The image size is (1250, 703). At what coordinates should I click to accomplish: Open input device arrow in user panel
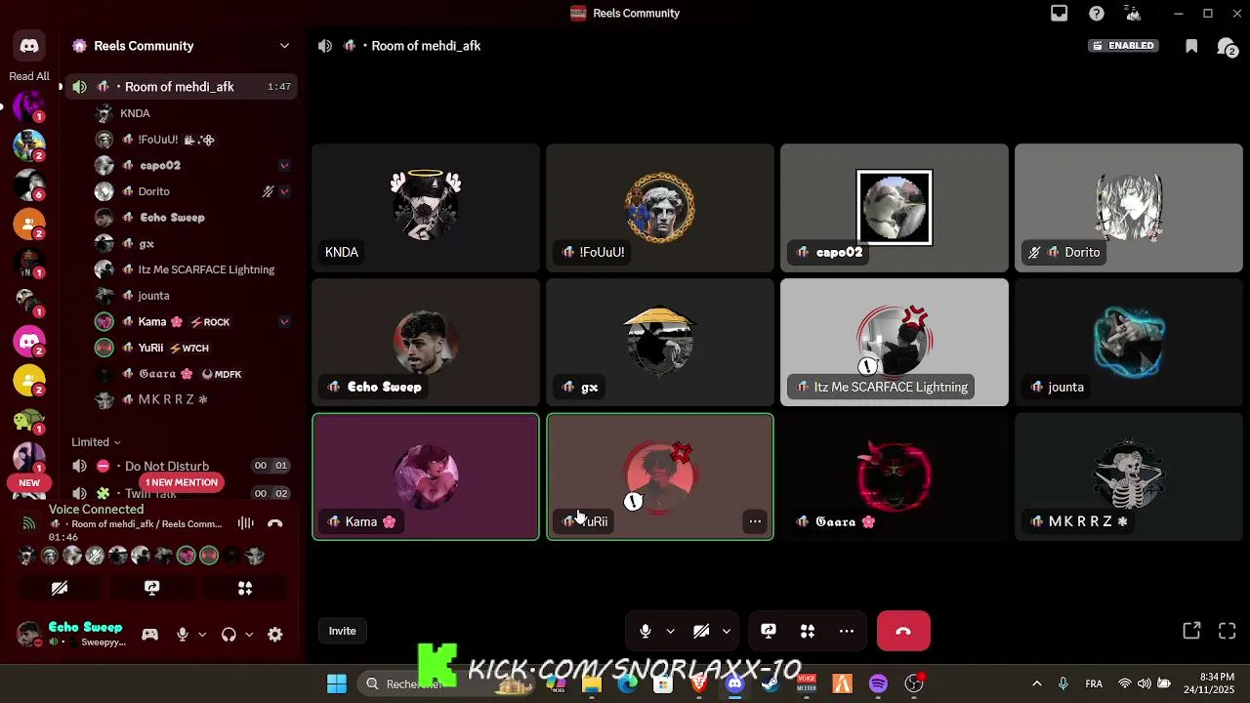coord(202,635)
